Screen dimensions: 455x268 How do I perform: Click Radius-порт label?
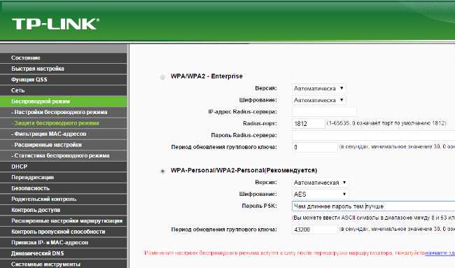(x=260, y=124)
